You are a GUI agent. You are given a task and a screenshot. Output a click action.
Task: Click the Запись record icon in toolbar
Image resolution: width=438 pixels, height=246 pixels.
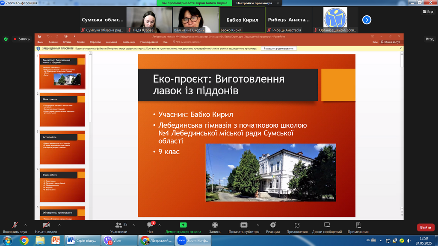215,227
